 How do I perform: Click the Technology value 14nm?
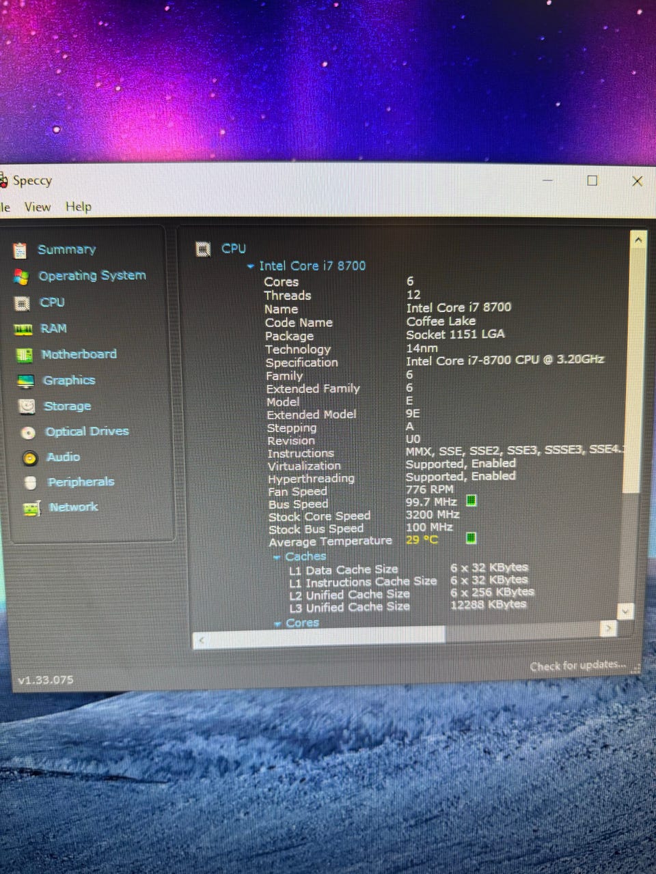422,348
